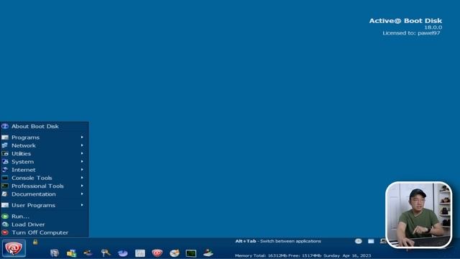Click the webcam presenter thumbnail
This screenshot has width=460, height=259.
coord(418,215)
